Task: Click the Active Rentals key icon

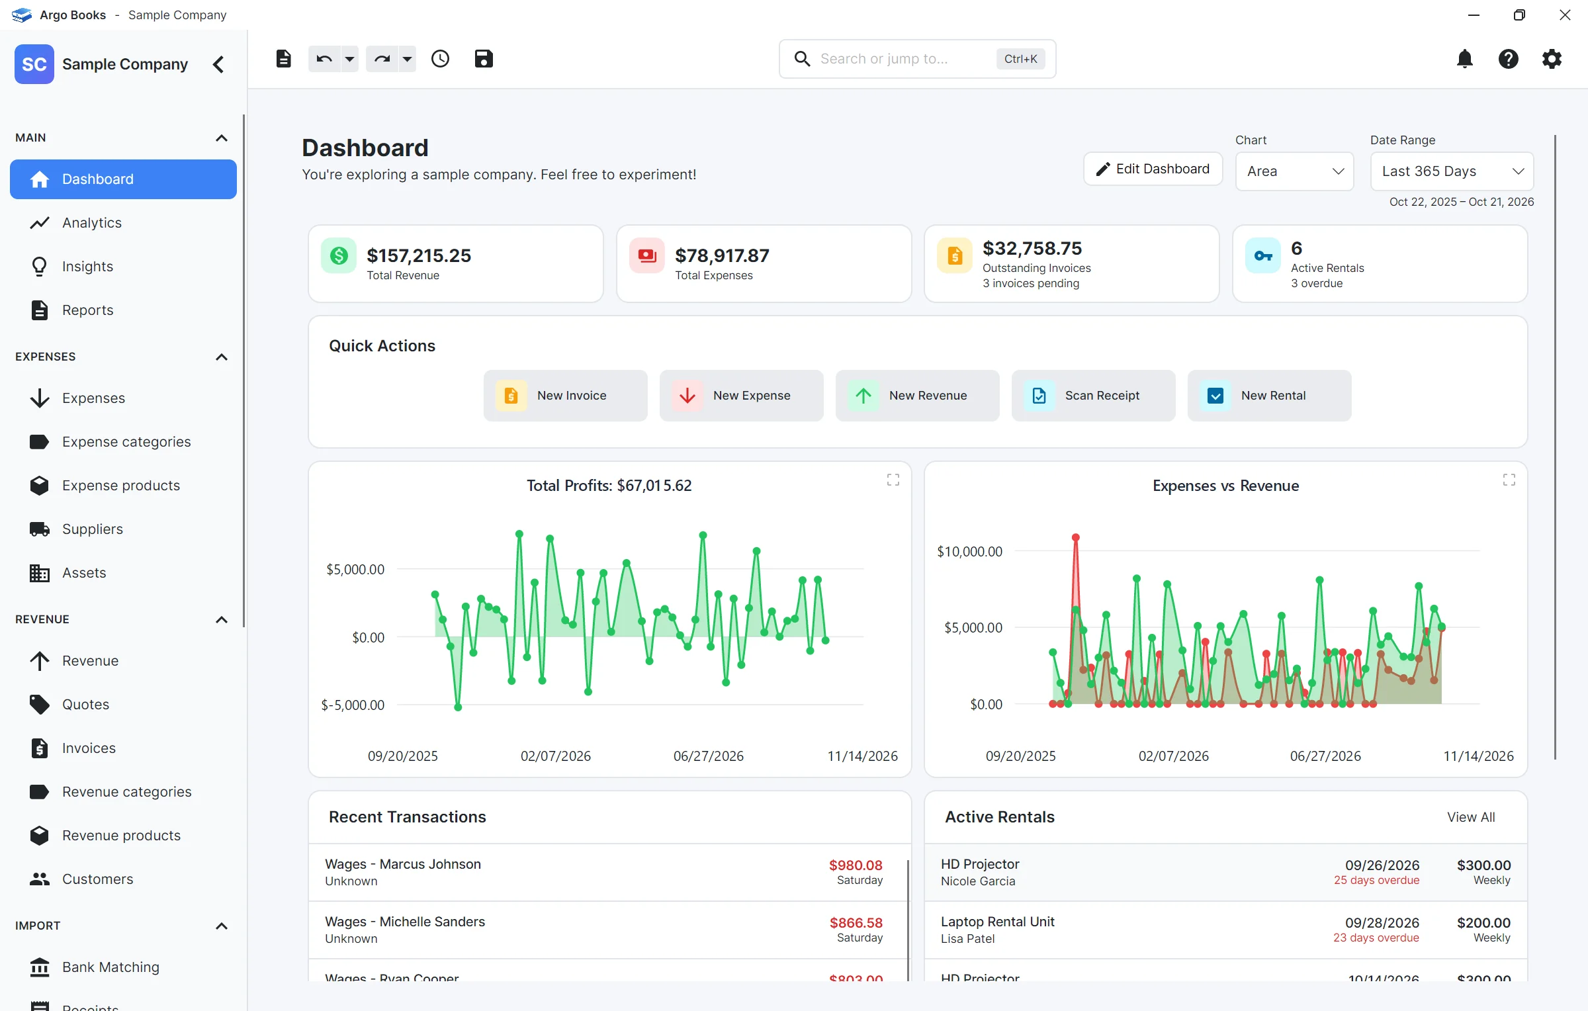Action: (1263, 255)
